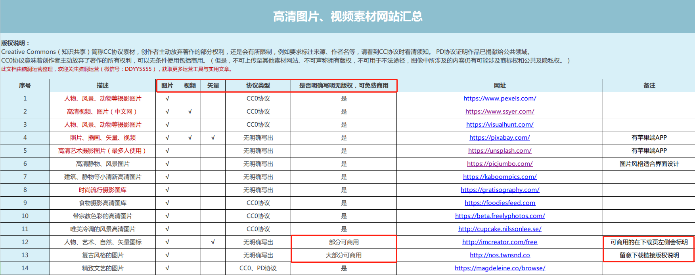Viewport: 695px width, 275px height.
Task: Open the imcreator.com/free link
Action: [500, 242]
